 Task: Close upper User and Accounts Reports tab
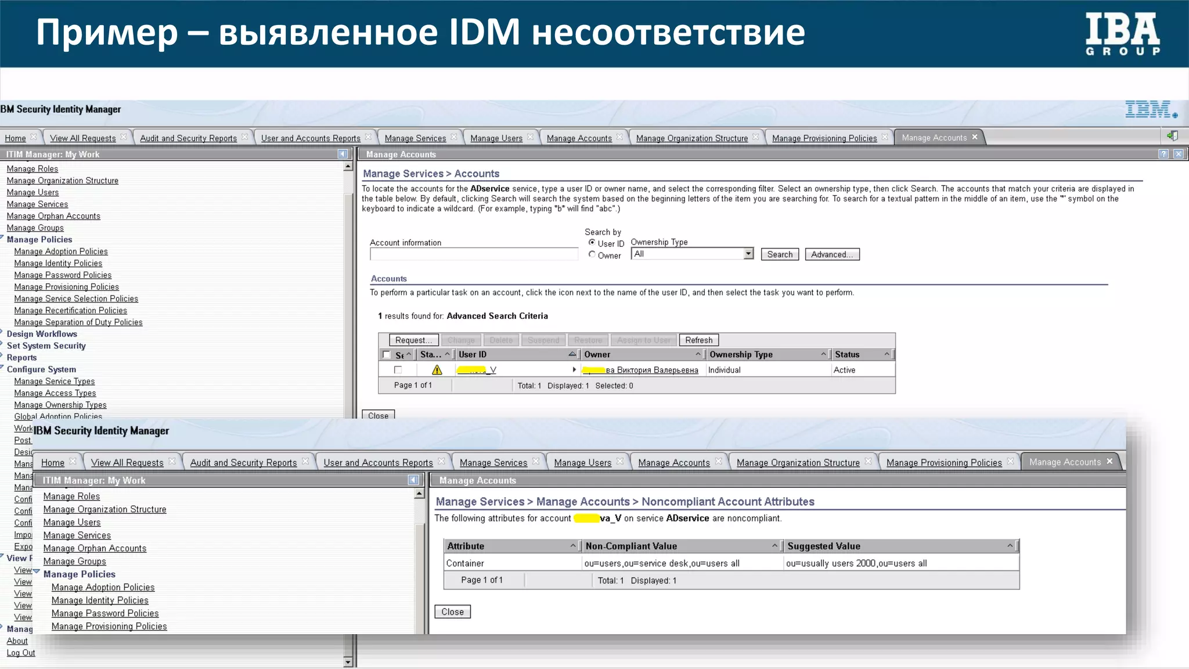(368, 137)
